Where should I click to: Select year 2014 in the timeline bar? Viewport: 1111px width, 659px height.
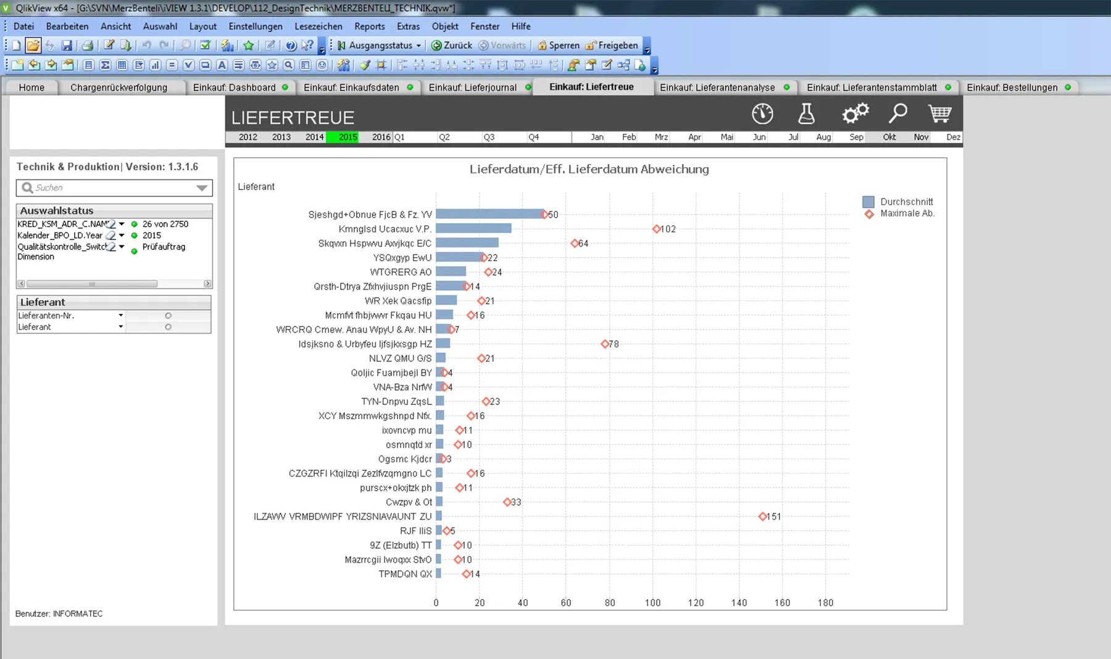click(x=315, y=137)
